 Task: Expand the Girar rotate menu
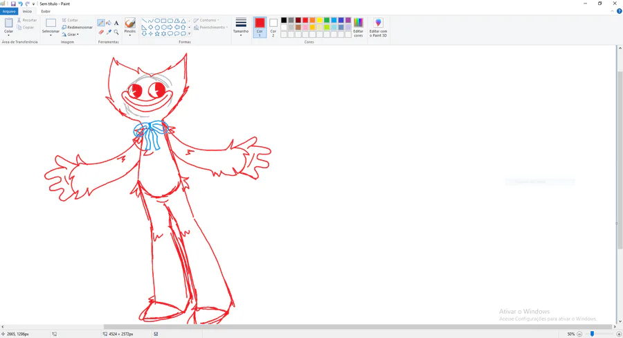click(x=71, y=35)
